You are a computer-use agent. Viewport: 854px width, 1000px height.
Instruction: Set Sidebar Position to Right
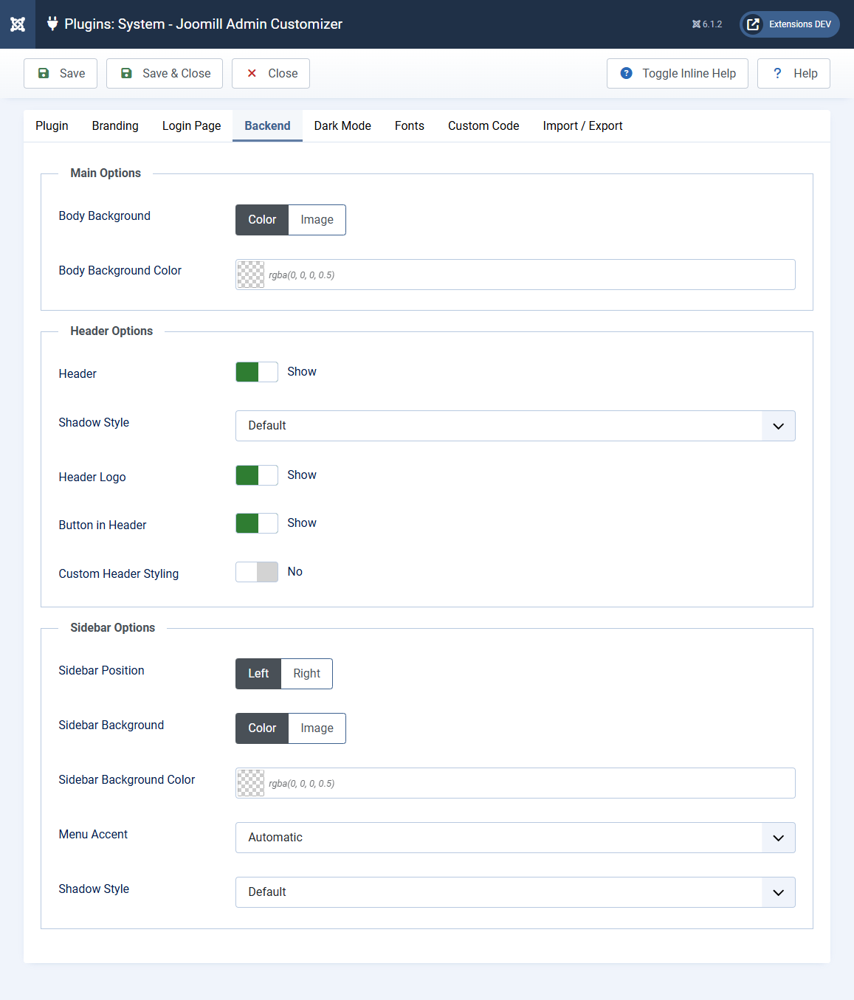(307, 674)
